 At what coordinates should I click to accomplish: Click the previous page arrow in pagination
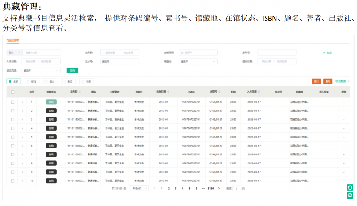point(154,189)
